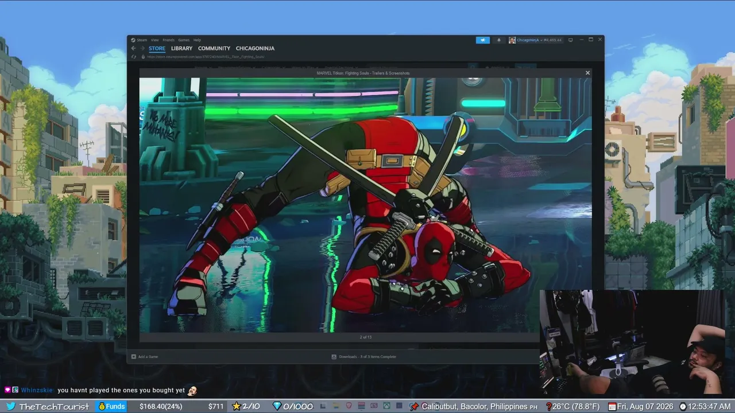Screen dimensions: 735x413
Task: Click the clock icon beside the time
Action: point(683,406)
